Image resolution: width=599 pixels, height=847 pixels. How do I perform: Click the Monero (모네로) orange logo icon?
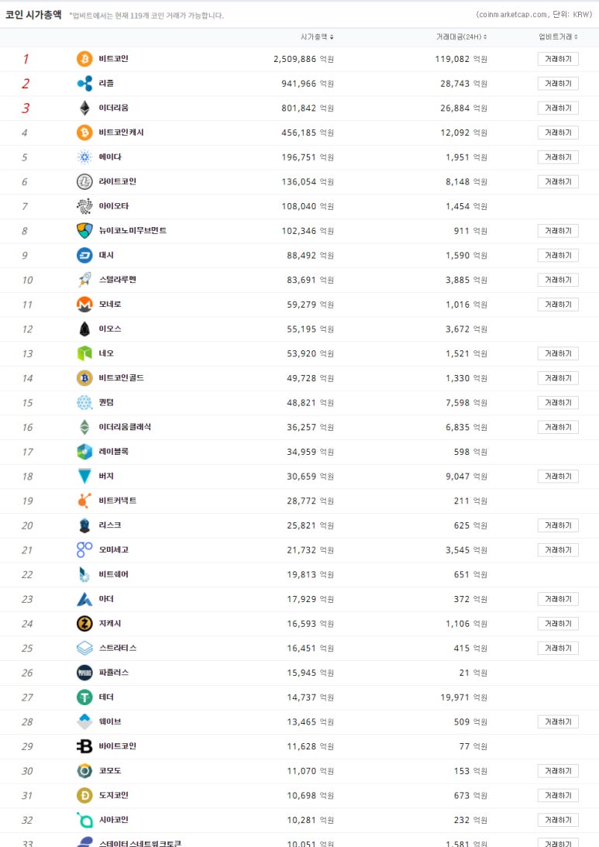(x=84, y=304)
